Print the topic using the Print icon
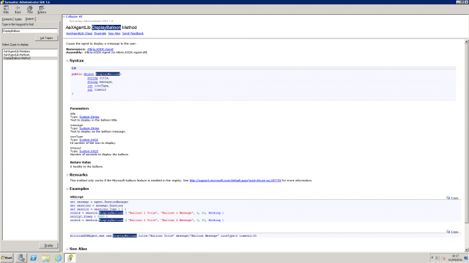Viewport: 469px width, 263px height. [30, 9]
